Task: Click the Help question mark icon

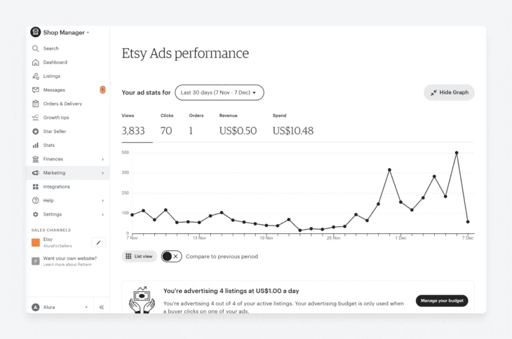Action: click(35, 200)
